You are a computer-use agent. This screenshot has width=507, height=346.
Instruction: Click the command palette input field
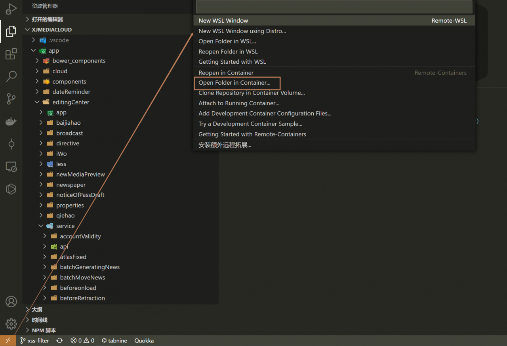tap(334, 7)
